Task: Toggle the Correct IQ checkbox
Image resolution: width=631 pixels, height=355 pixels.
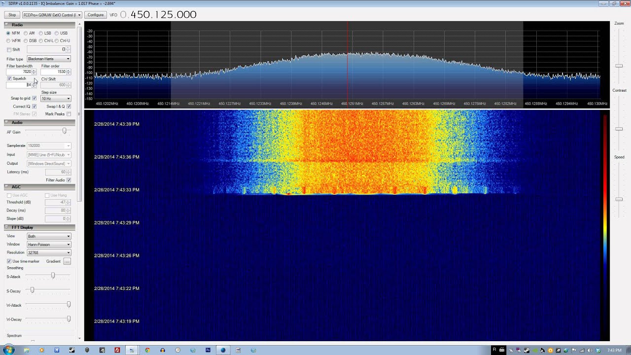Action: (34, 106)
